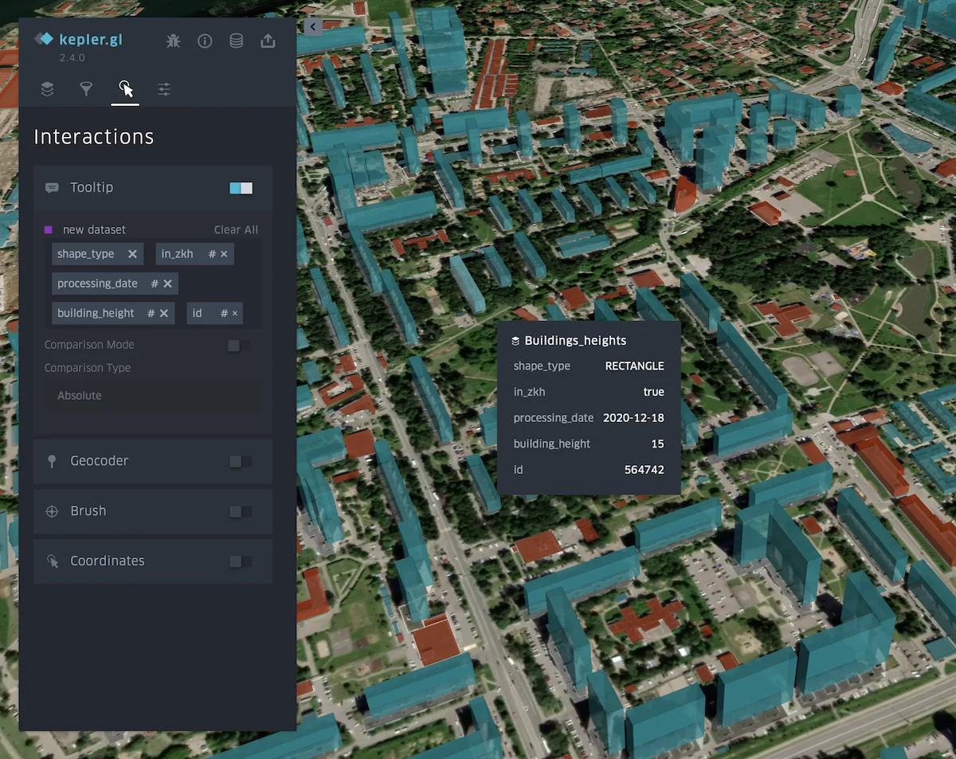The width and height of the screenshot is (956, 759).
Task: Open the Base map settings tab
Action: (x=164, y=88)
